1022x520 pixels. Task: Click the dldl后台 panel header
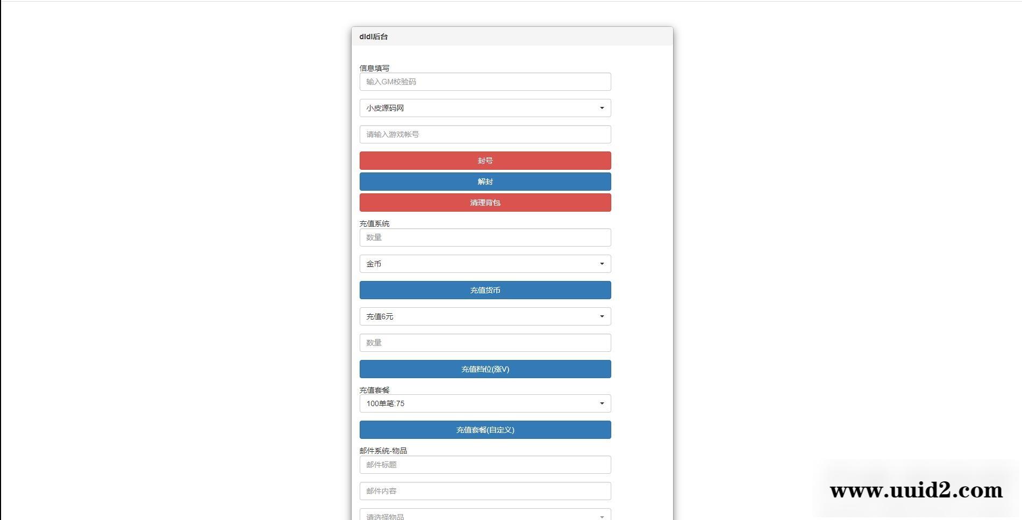(x=373, y=37)
